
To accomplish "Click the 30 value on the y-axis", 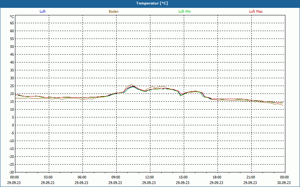I will pyautogui.click(x=12, y=78).
